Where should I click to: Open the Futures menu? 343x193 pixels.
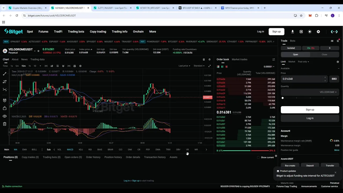click(x=43, y=32)
